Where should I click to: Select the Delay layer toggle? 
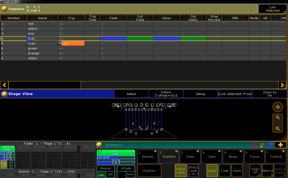point(237,171)
